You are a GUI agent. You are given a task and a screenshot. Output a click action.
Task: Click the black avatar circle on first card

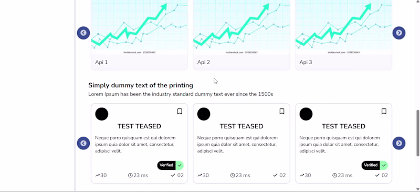pyautogui.click(x=102, y=114)
